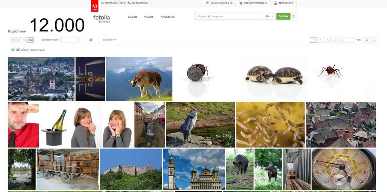Open the two tortoises thumbnail
This screenshot has height=192, width=387.
click(274, 77)
